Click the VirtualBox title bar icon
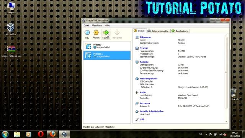245x138 pixels. point(84,21)
